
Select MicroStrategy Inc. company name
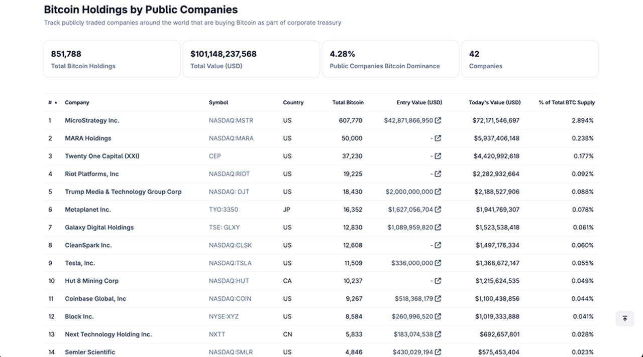tap(92, 120)
